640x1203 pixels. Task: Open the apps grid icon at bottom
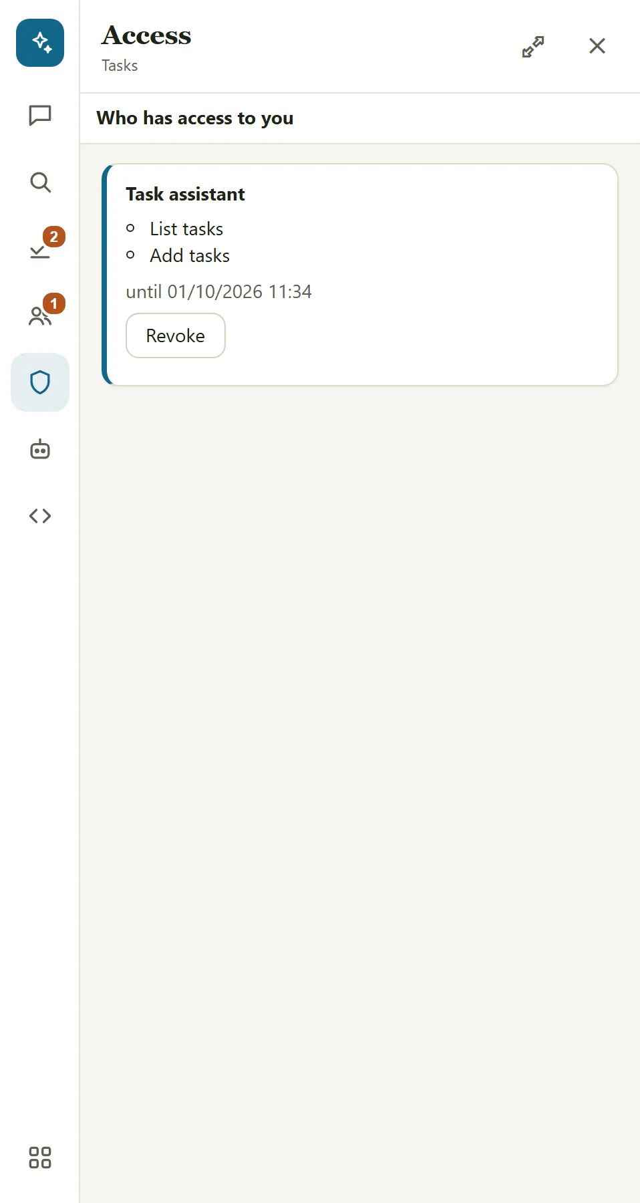coord(40,1158)
